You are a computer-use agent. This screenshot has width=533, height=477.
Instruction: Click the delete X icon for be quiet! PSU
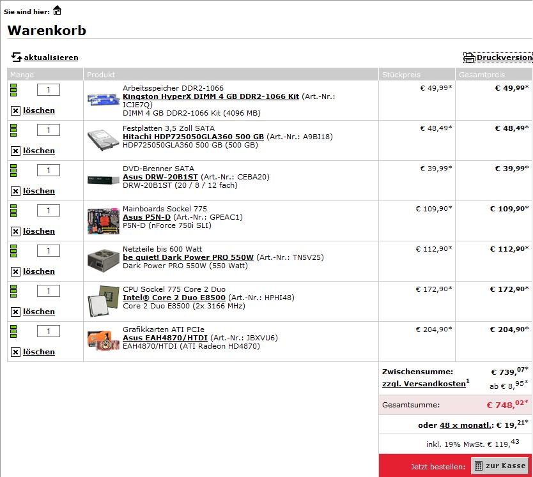15,271
